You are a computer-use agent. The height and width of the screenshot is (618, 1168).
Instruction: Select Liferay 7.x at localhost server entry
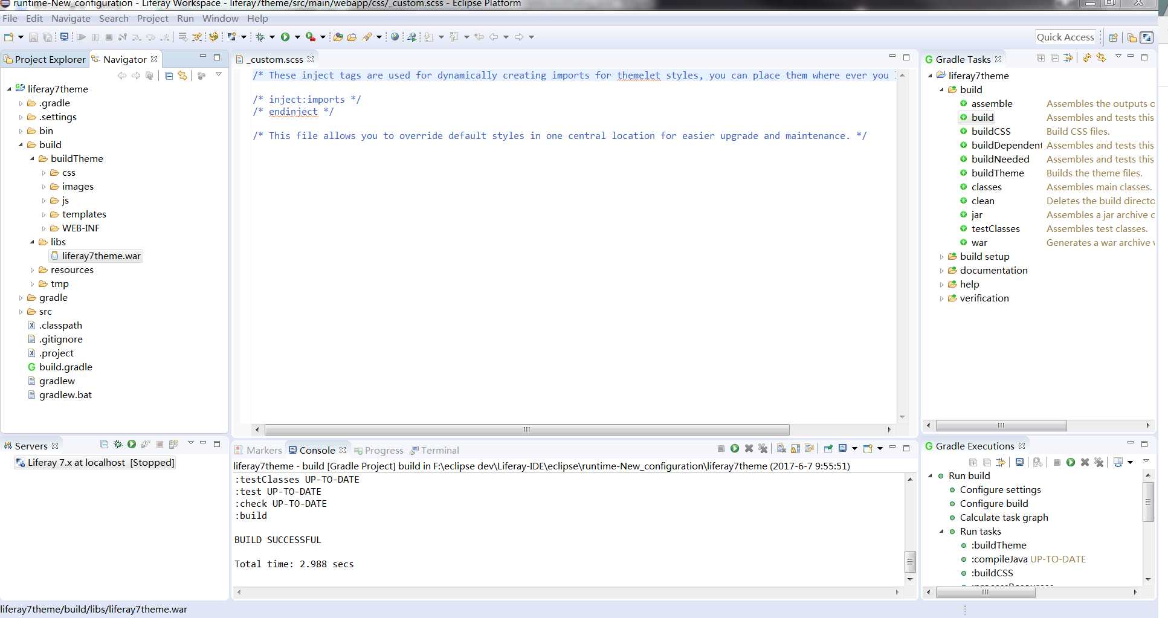coord(95,463)
